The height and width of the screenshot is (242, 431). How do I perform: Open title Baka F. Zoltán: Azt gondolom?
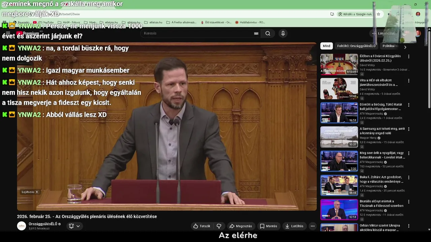pos(381,179)
